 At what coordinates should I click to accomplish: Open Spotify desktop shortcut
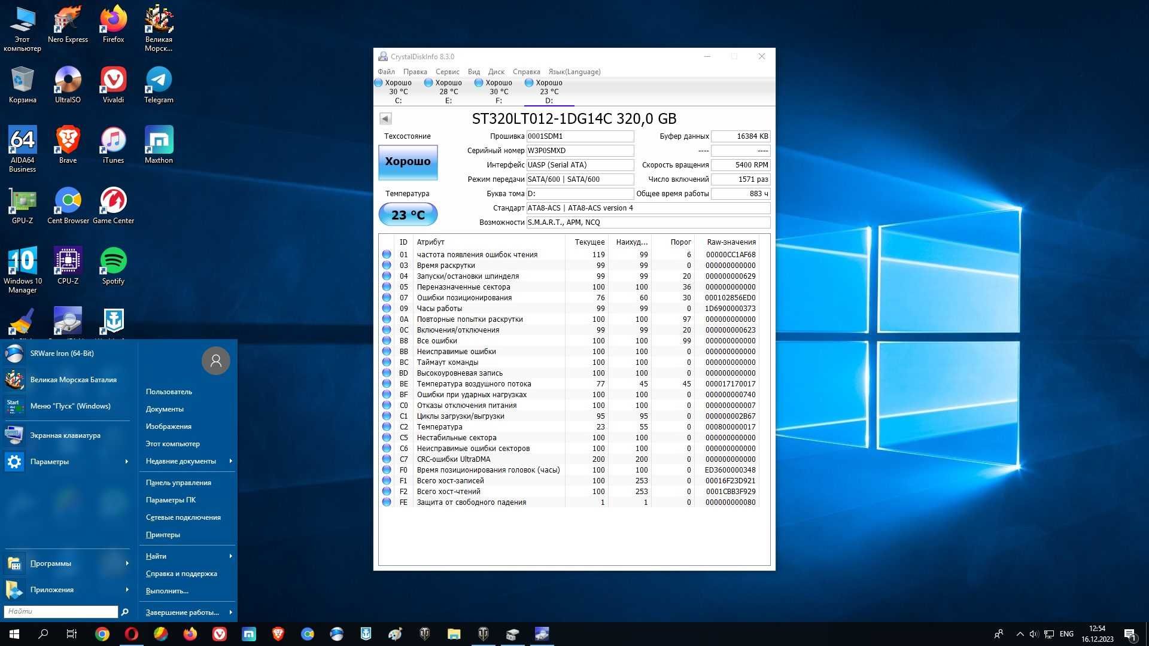click(x=113, y=266)
